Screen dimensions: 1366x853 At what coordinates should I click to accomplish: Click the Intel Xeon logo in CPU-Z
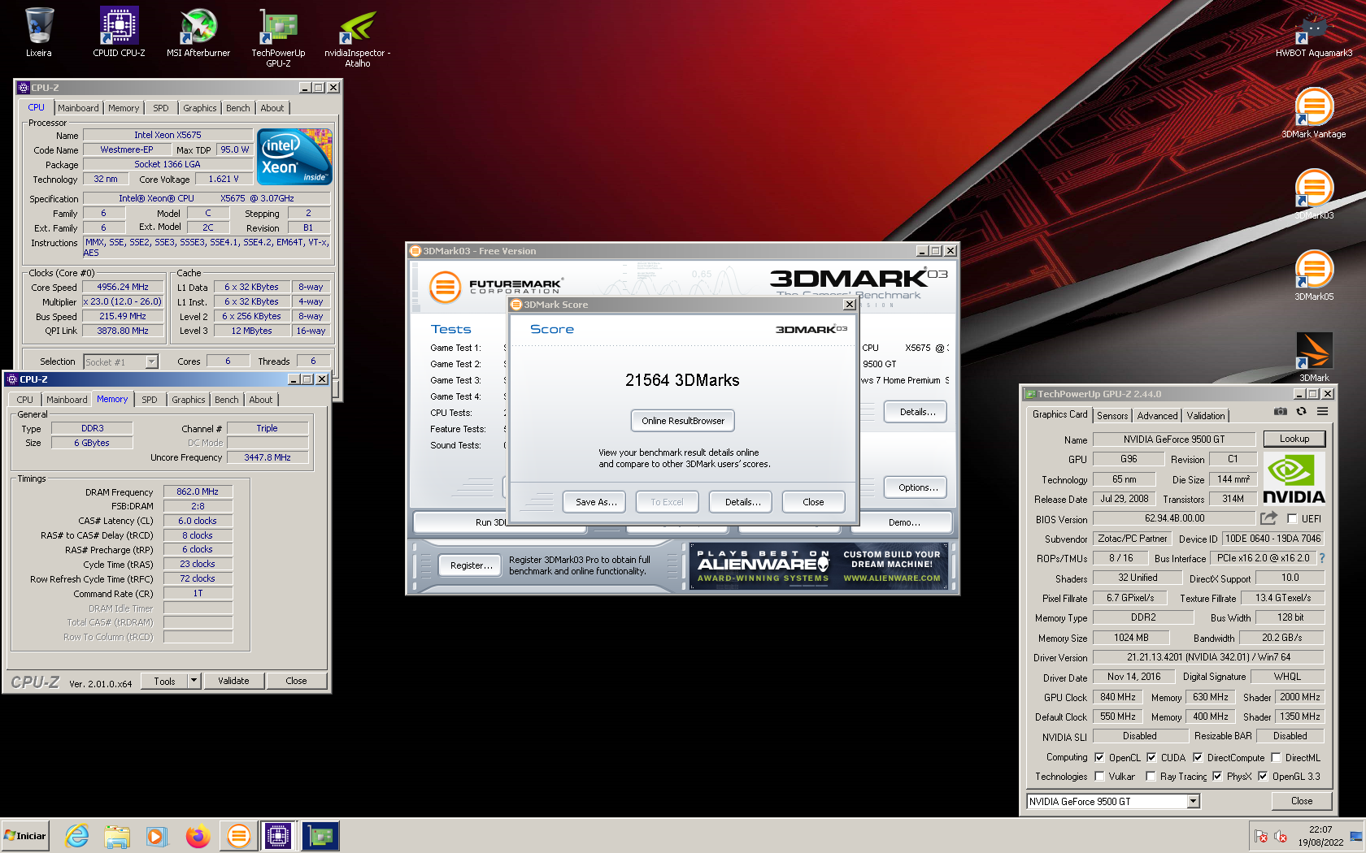pyautogui.click(x=294, y=157)
